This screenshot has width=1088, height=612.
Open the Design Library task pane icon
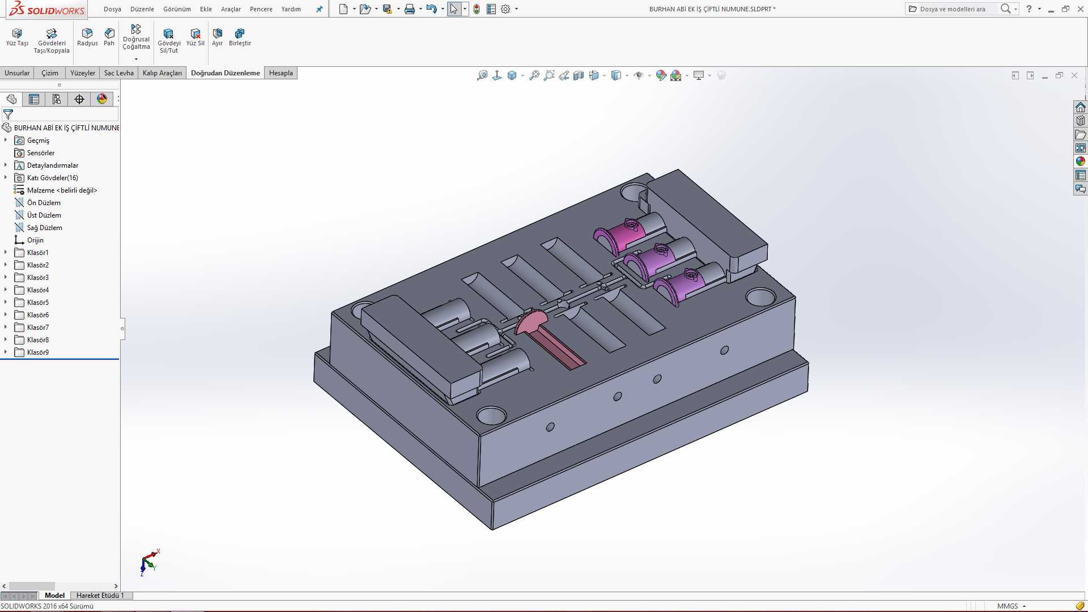tap(1081, 121)
